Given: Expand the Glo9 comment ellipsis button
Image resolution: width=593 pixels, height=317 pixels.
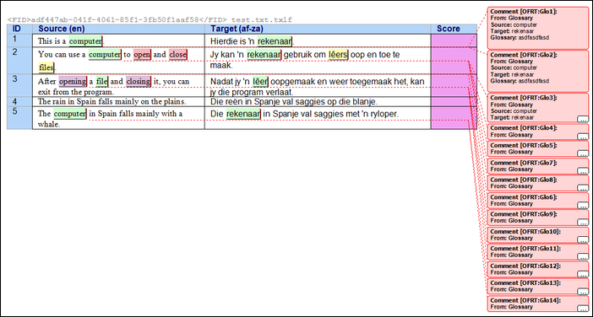Looking at the screenshot, I should 583,222.
